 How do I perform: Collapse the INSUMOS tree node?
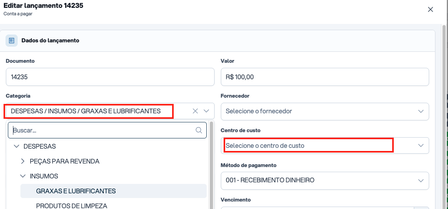click(x=23, y=176)
